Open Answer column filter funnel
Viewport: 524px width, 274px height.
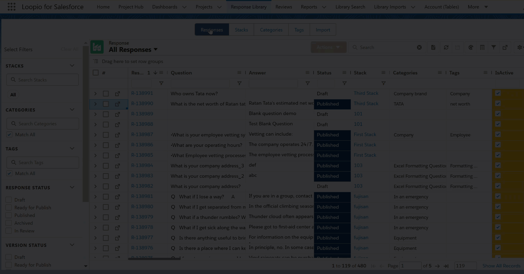(308, 83)
